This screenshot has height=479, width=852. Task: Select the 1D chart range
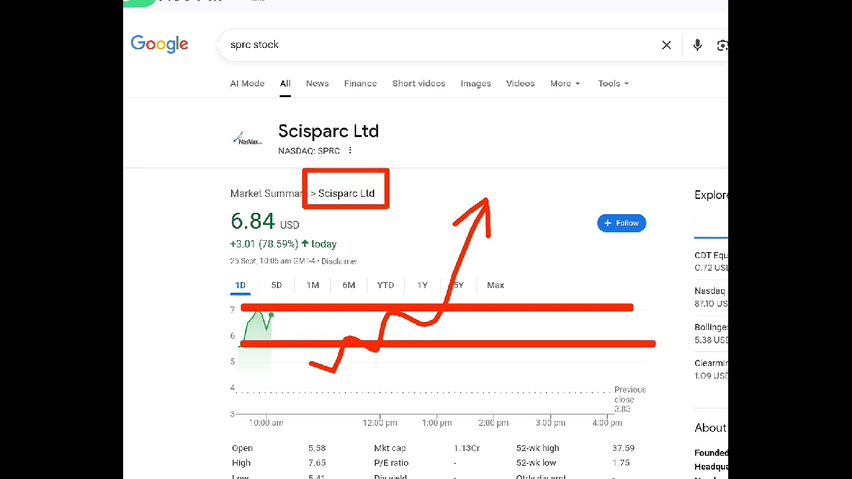coord(240,285)
